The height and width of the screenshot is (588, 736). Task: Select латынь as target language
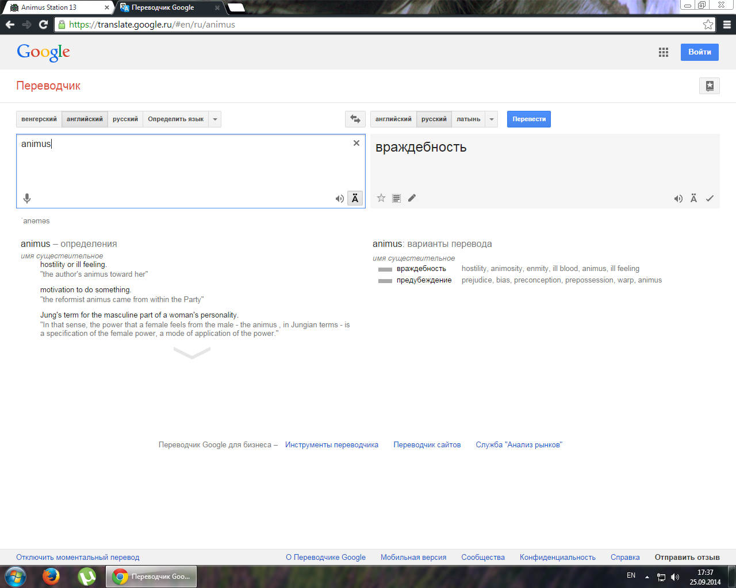click(469, 119)
